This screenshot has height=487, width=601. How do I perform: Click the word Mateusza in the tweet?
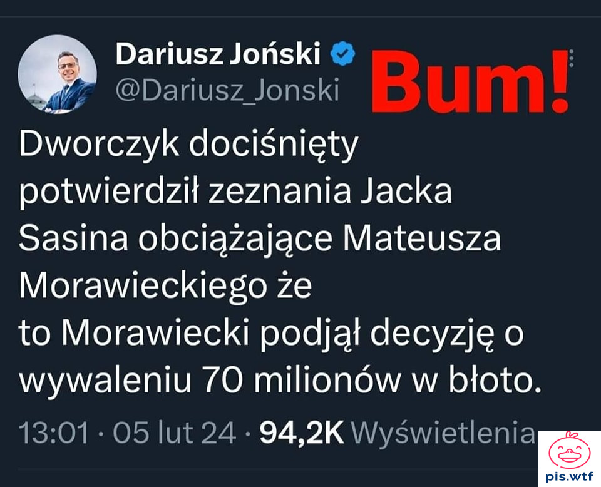pos(422,240)
